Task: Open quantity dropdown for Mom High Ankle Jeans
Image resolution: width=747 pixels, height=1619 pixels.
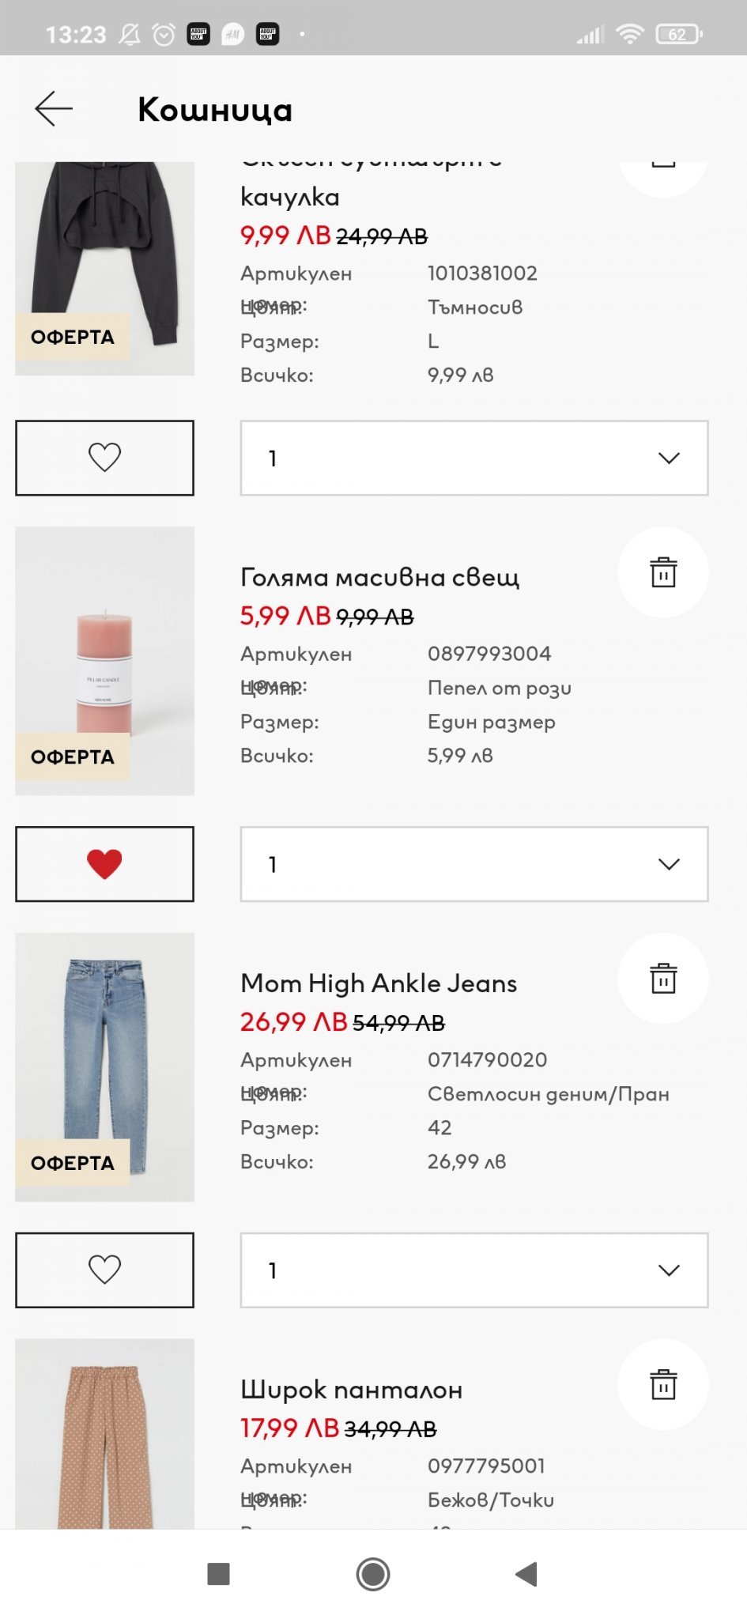Action: tap(474, 1270)
